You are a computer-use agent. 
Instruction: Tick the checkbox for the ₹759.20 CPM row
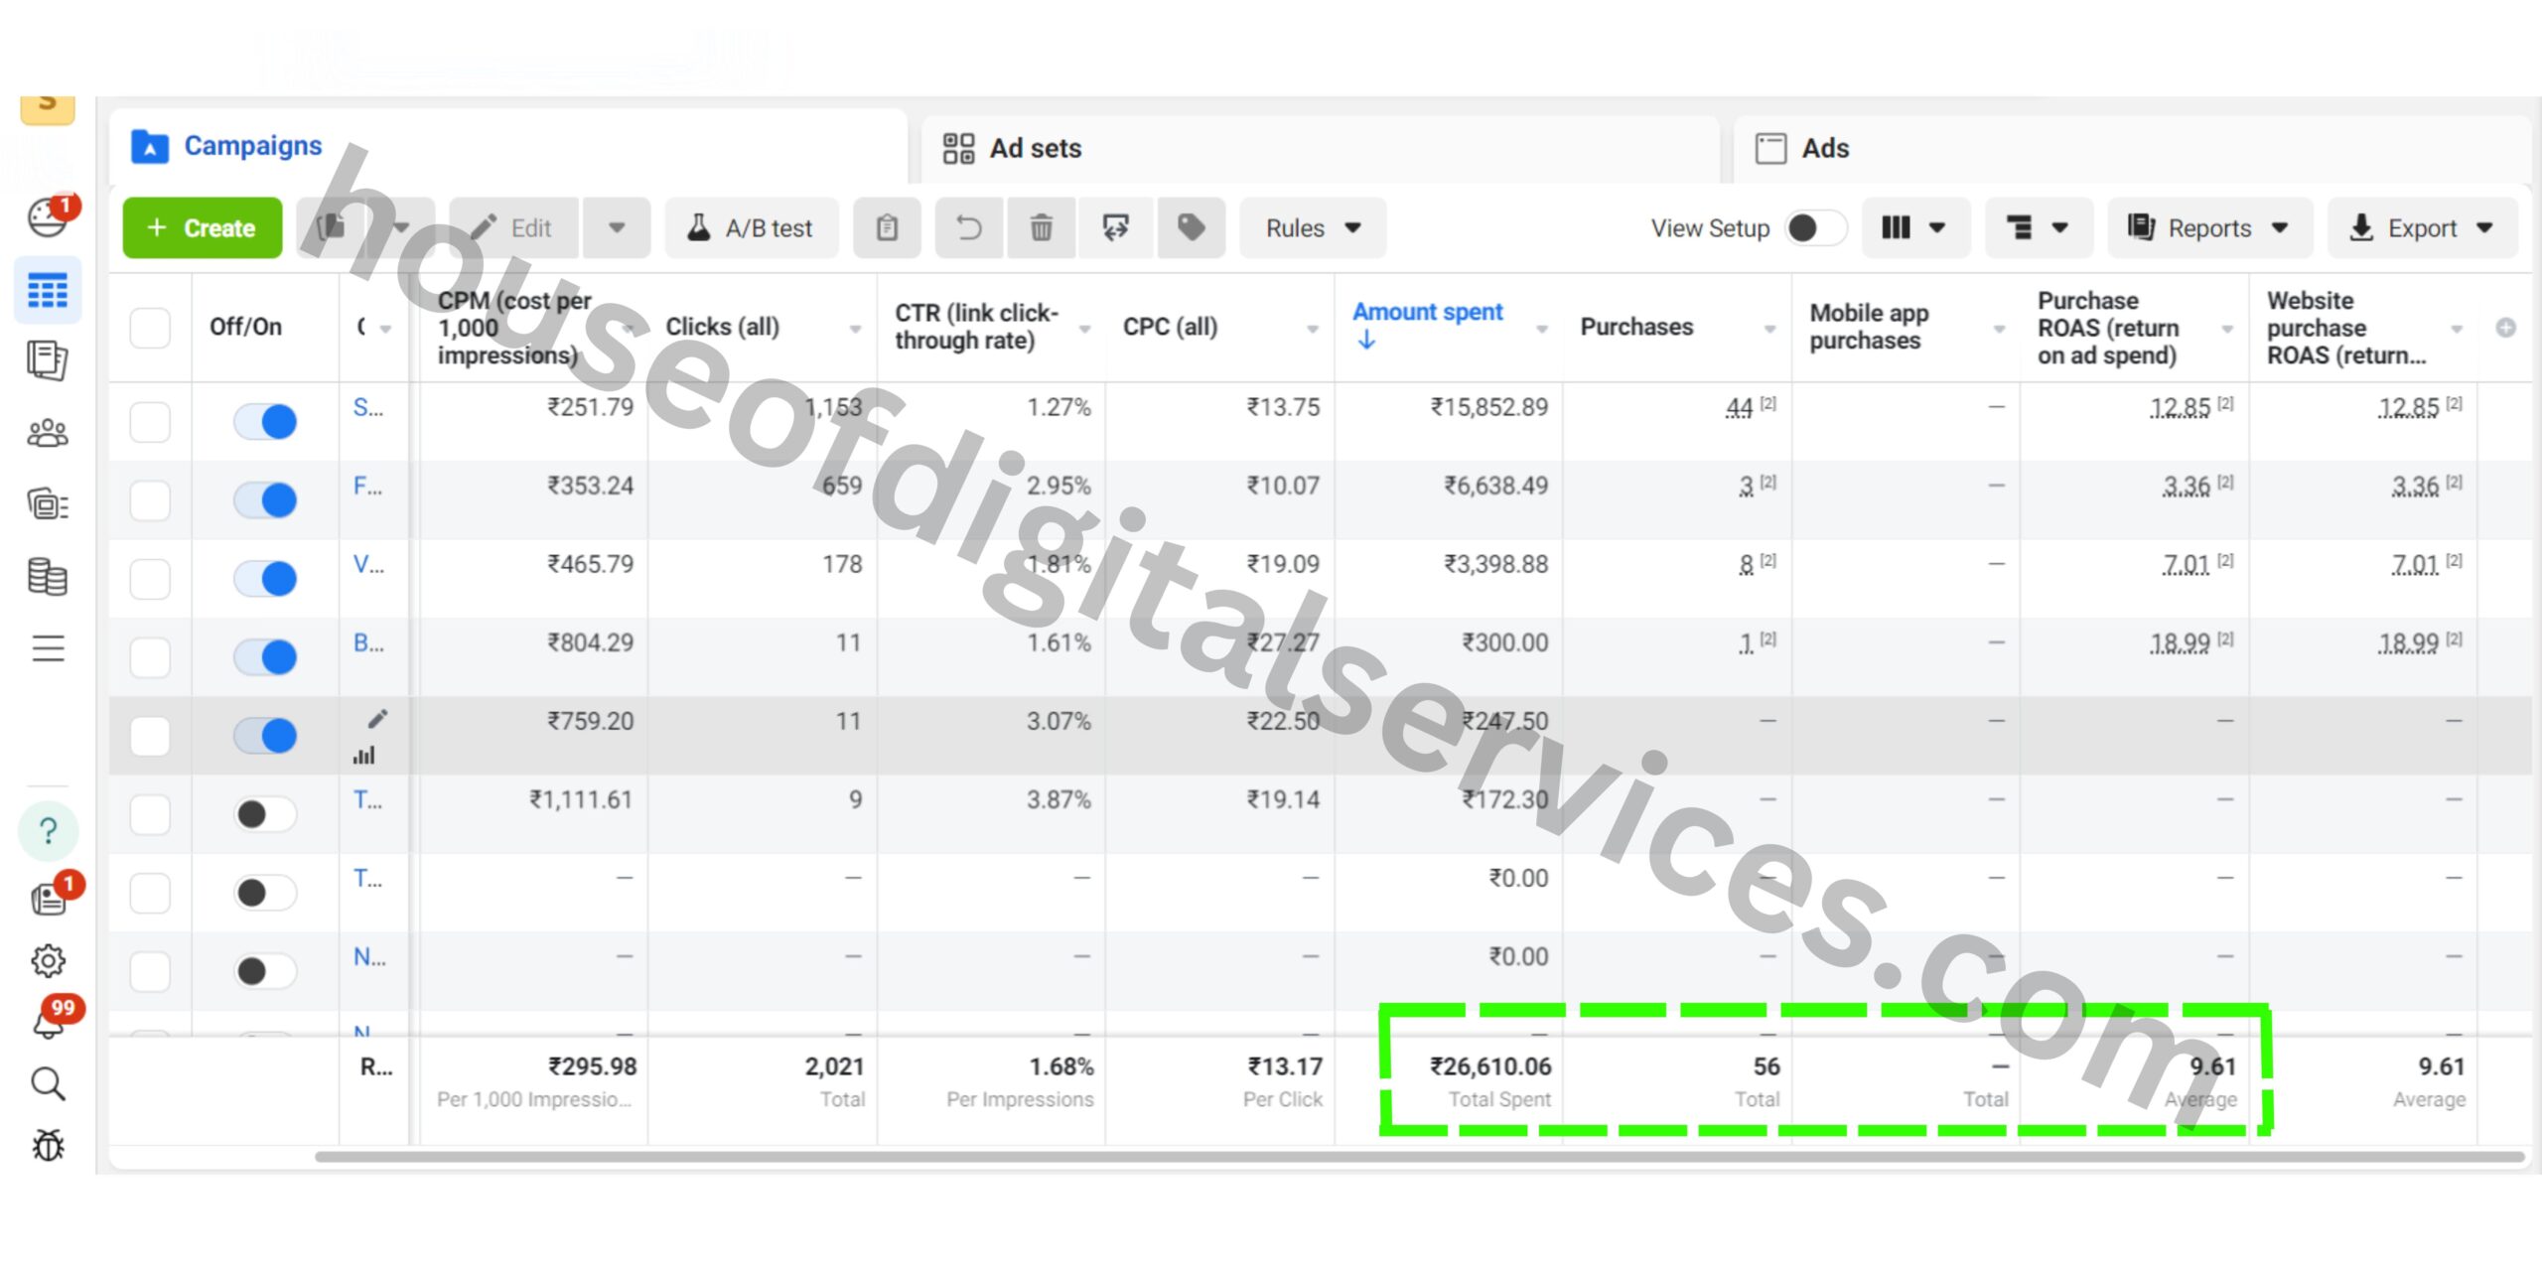[150, 736]
